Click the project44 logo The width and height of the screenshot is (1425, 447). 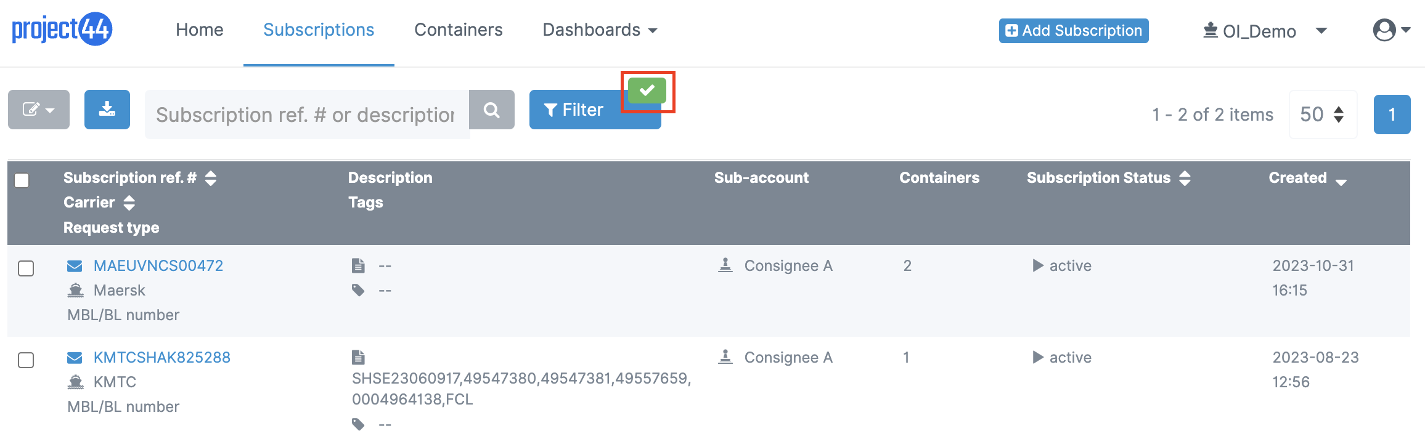coord(62,30)
